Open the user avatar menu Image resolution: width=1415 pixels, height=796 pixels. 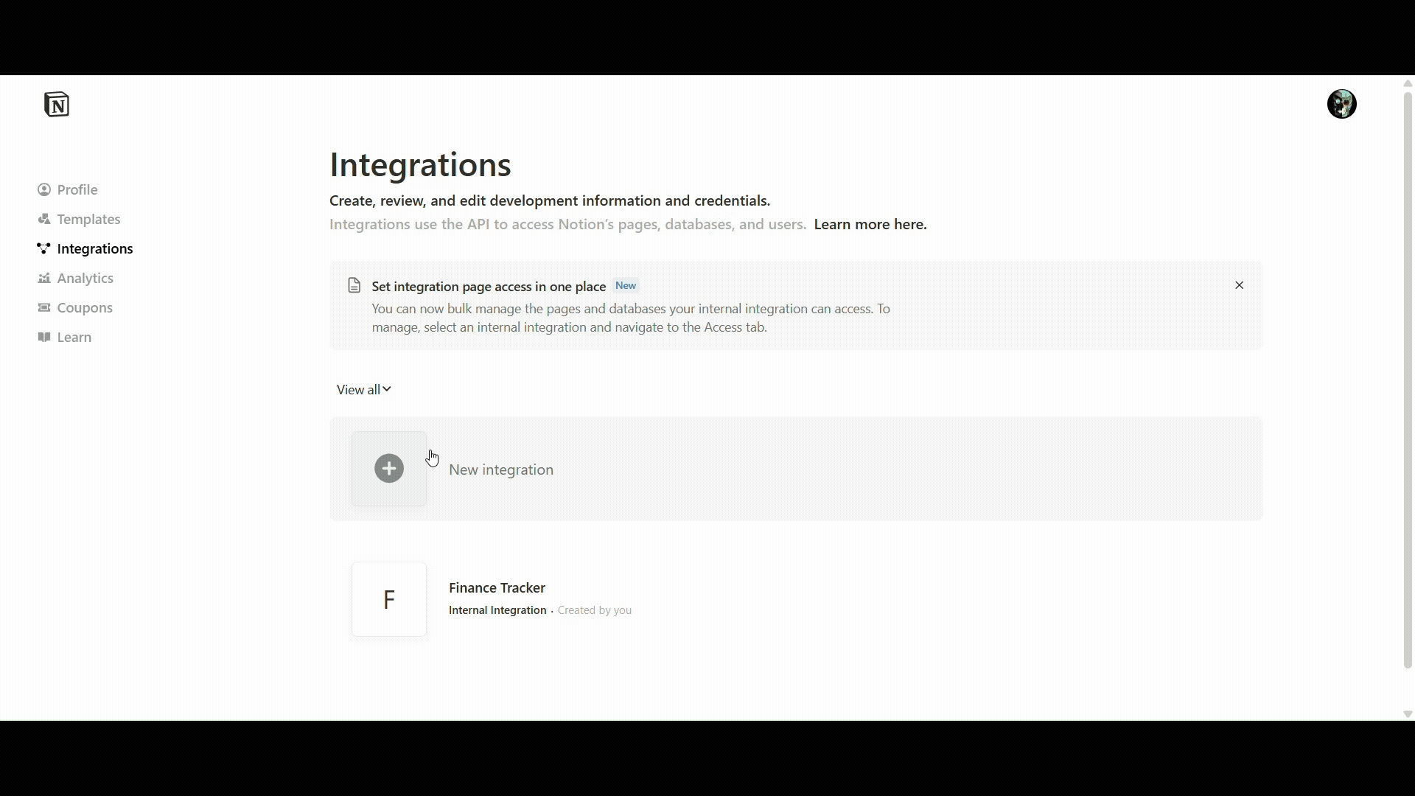coord(1342,103)
